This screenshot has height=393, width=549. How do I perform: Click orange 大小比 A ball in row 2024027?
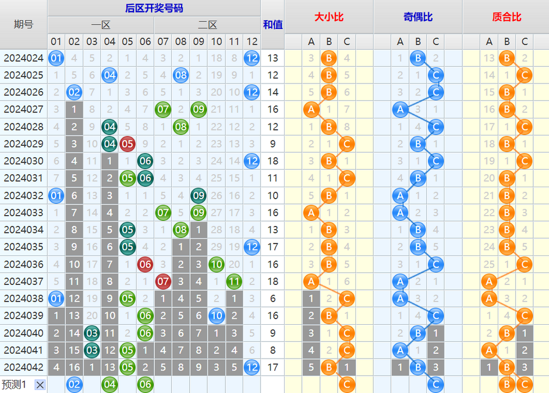coord(311,109)
